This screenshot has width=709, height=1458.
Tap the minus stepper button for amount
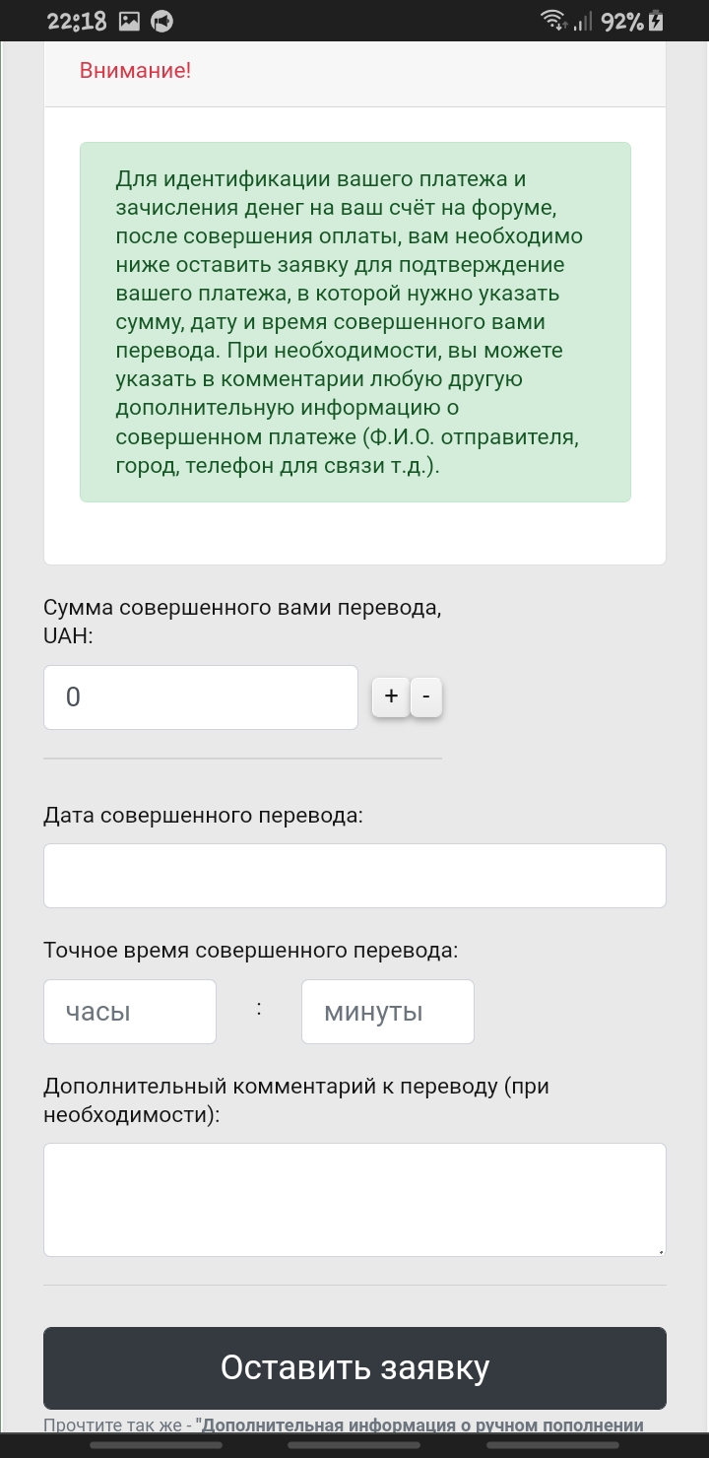coord(425,696)
